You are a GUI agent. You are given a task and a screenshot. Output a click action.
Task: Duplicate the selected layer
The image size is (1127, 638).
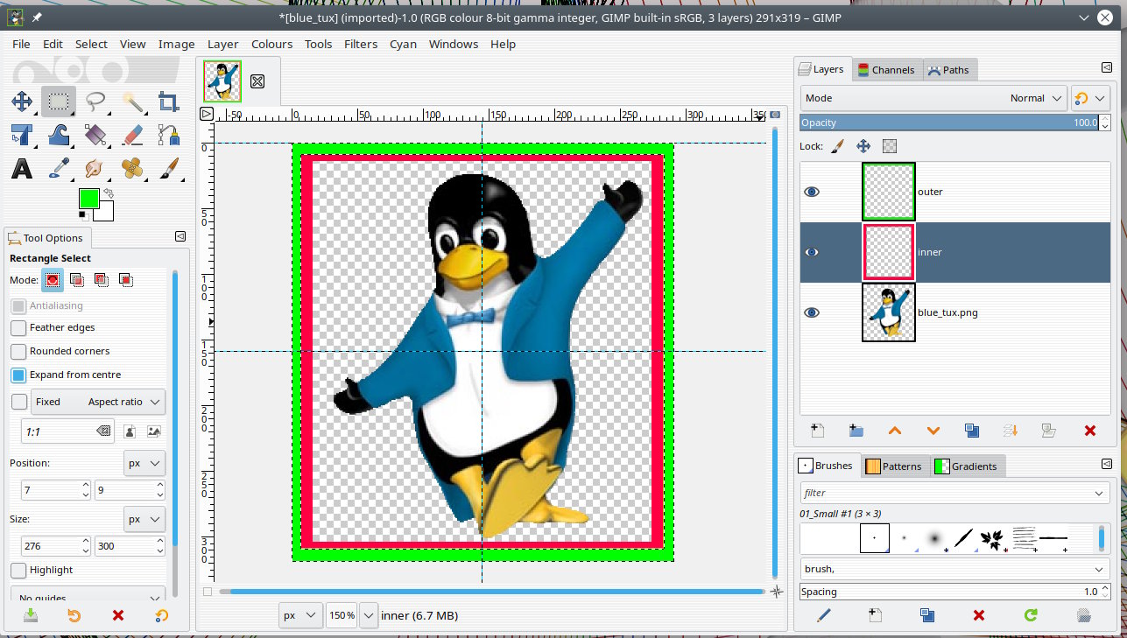971,431
